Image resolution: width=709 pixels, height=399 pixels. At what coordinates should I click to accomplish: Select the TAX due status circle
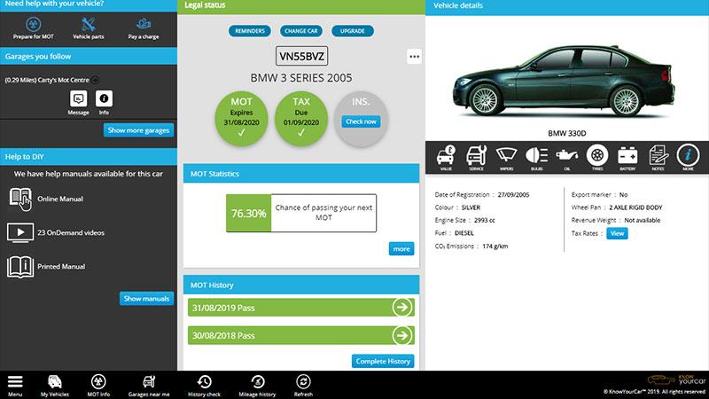click(x=301, y=119)
